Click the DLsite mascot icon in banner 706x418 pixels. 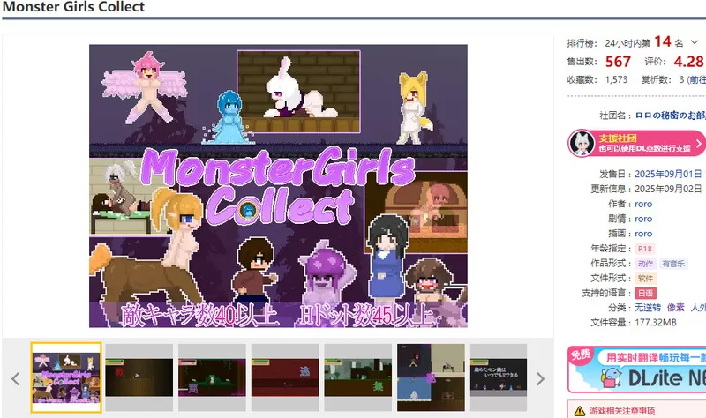[x=612, y=378]
